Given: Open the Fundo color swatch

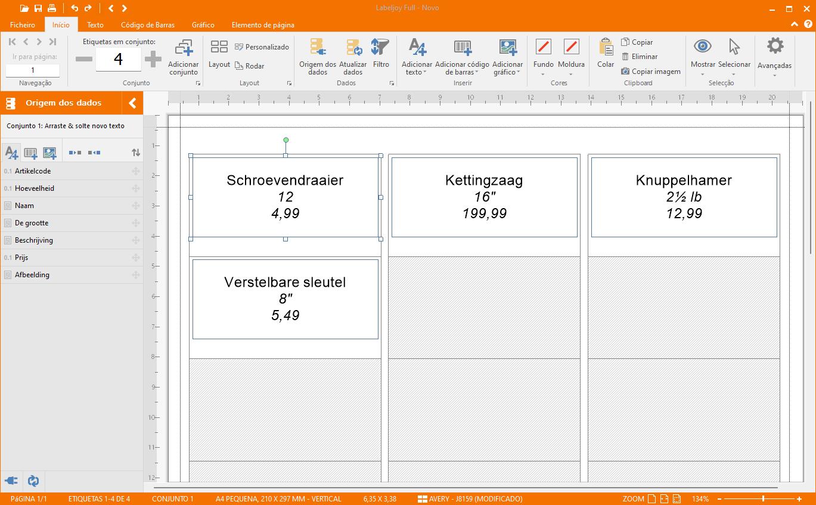Looking at the screenshot, I should pyautogui.click(x=543, y=47).
